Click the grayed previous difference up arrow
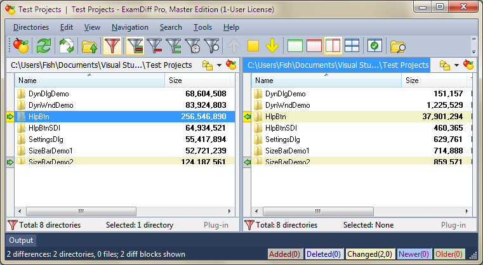Image resolution: width=483 pixels, height=265 pixels. tap(234, 46)
